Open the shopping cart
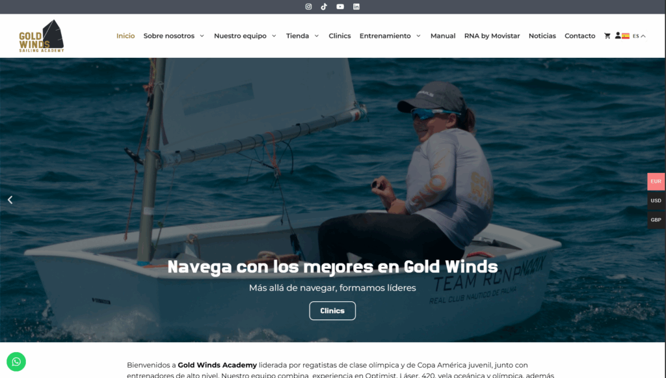Image resolution: width=666 pixels, height=378 pixels. pyautogui.click(x=607, y=36)
